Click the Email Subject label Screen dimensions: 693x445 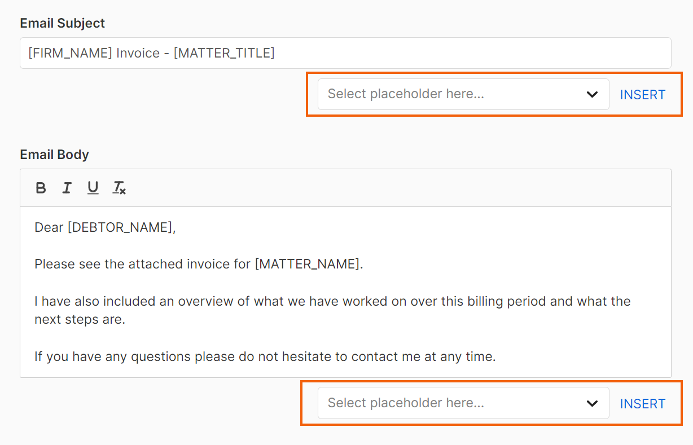[x=63, y=23]
